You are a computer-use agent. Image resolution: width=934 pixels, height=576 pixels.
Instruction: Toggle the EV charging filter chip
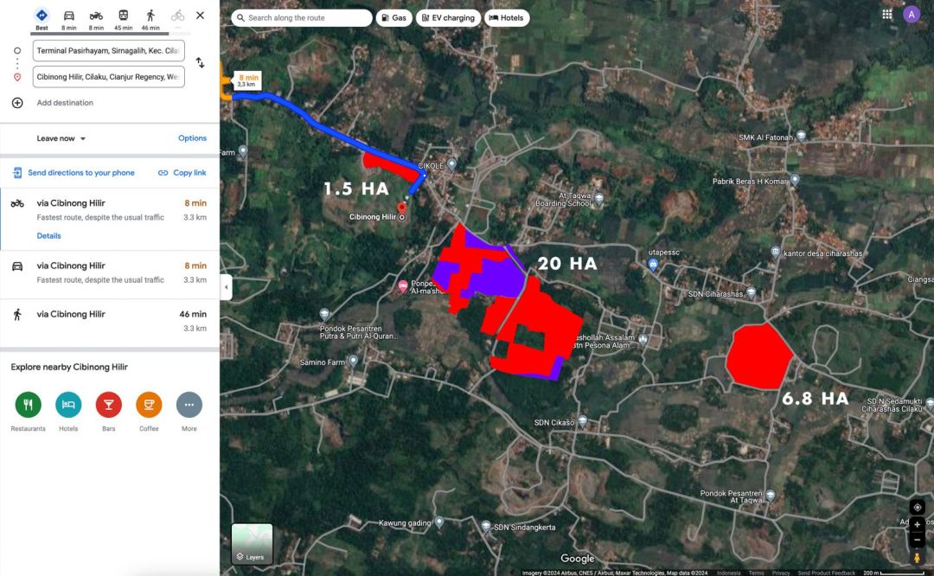tap(447, 18)
